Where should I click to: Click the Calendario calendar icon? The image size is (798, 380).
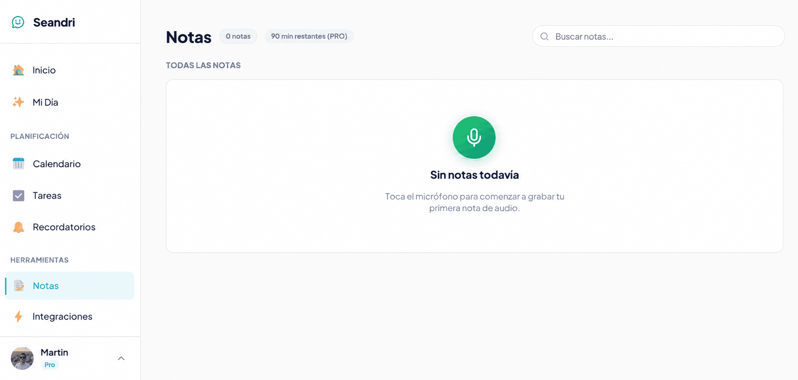pyautogui.click(x=18, y=164)
